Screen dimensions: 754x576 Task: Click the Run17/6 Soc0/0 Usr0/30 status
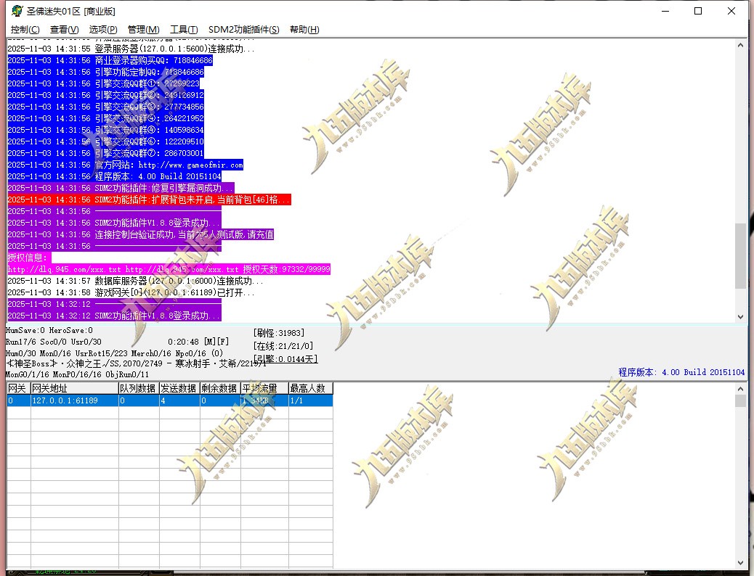pos(53,342)
